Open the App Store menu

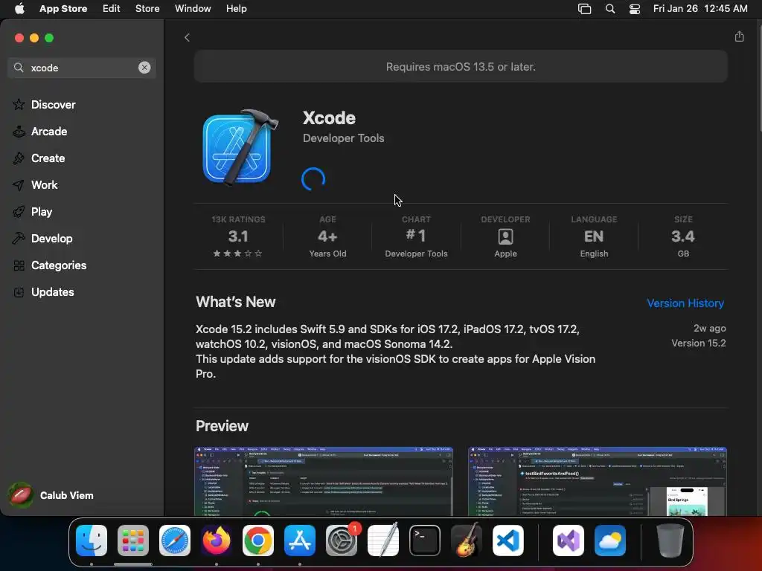[63, 8]
